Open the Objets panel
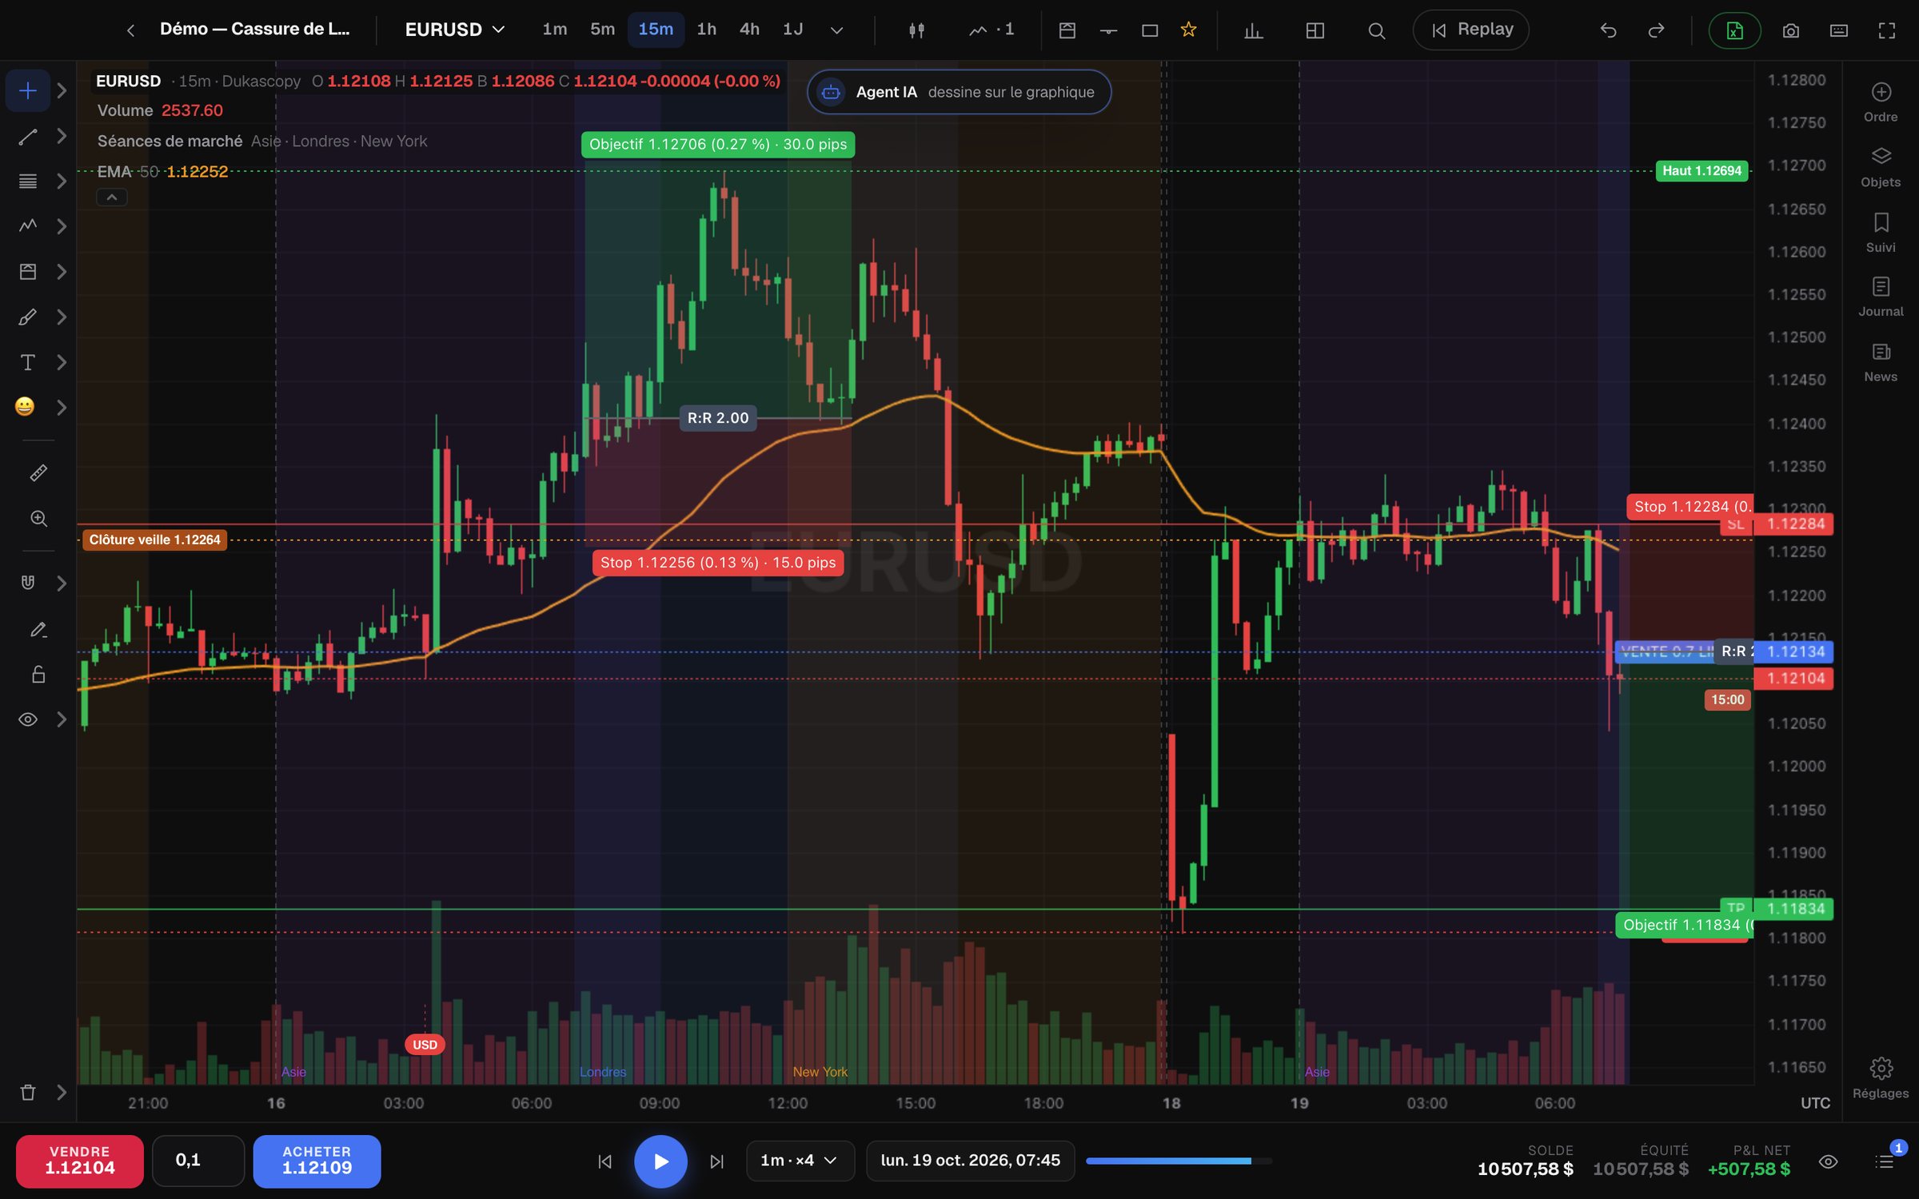The image size is (1919, 1199). click(x=1881, y=167)
